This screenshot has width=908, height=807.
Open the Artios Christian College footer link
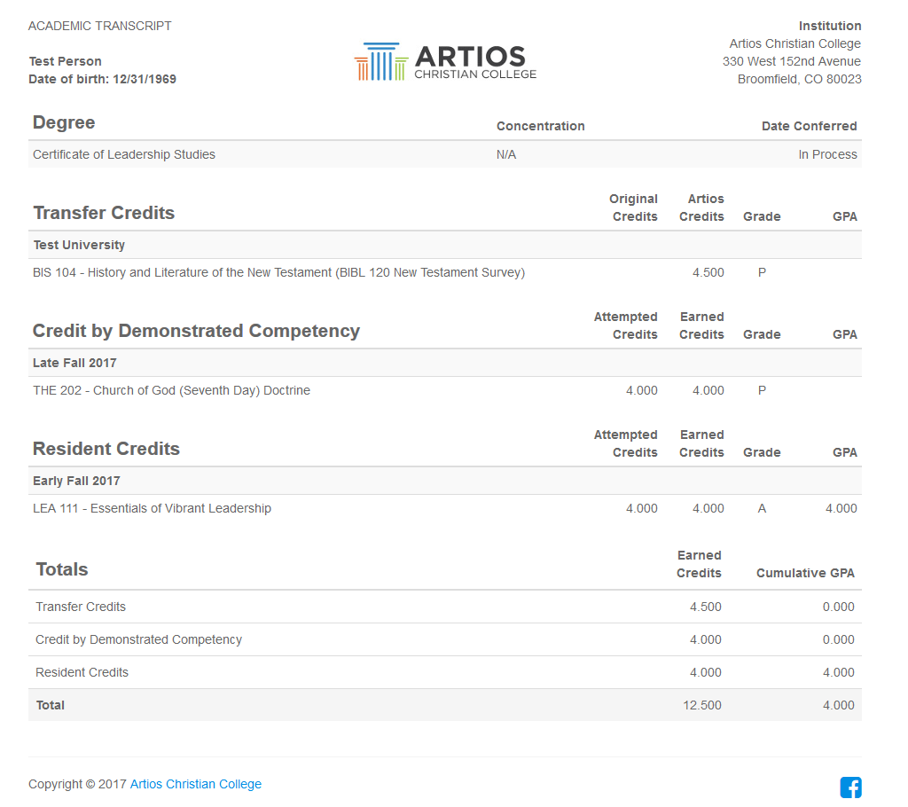[x=196, y=784]
